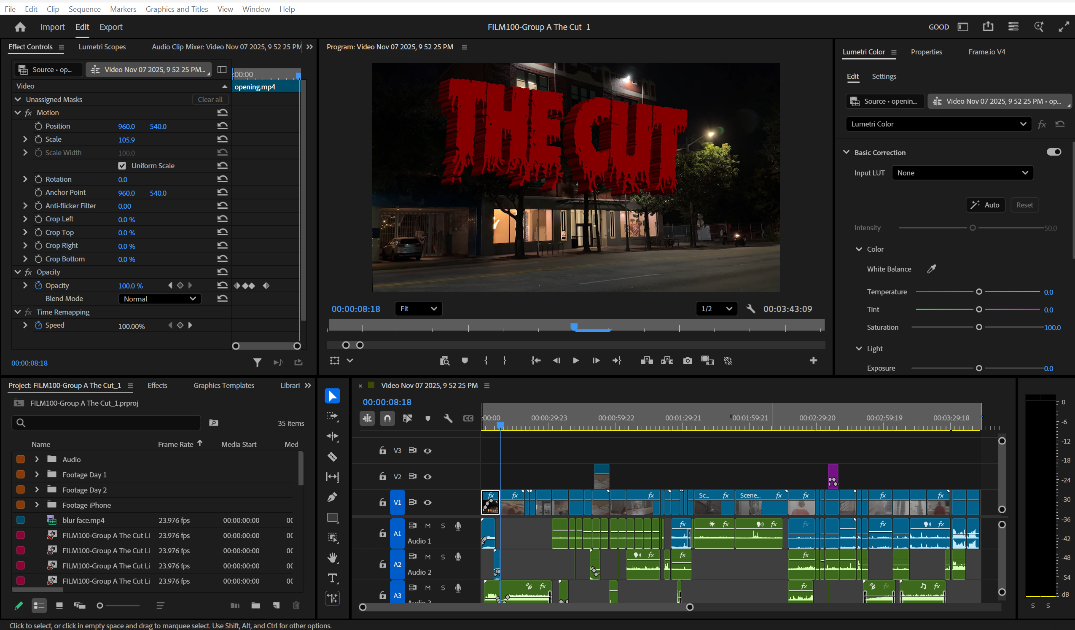Click the Button Editor plus icon

pyautogui.click(x=813, y=361)
